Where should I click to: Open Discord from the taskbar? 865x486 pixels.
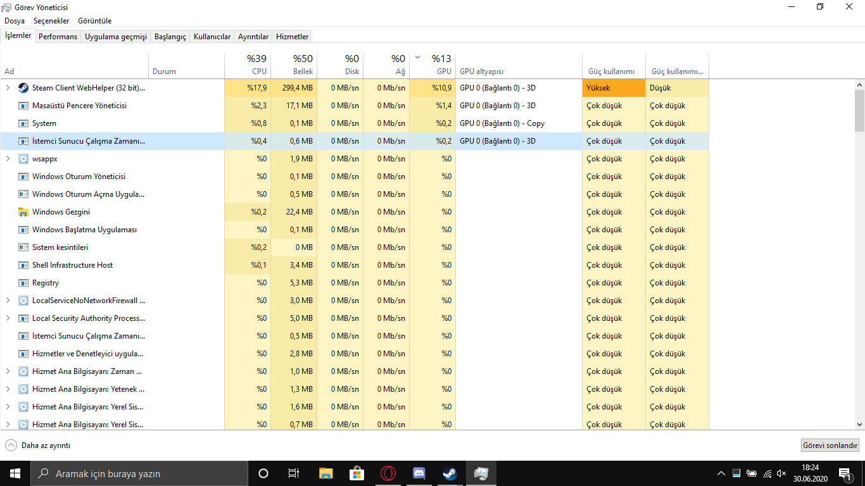pyautogui.click(x=419, y=473)
